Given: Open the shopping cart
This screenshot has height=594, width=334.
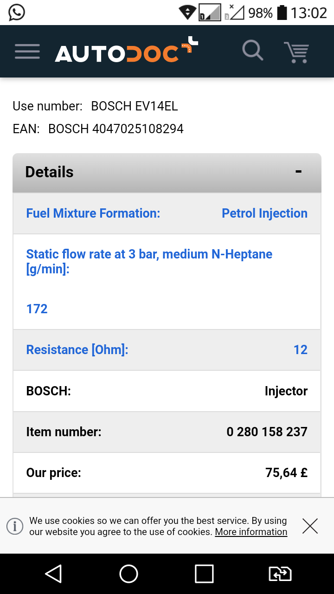Looking at the screenshot, I should pyautogui.click(x=296, y=52).
